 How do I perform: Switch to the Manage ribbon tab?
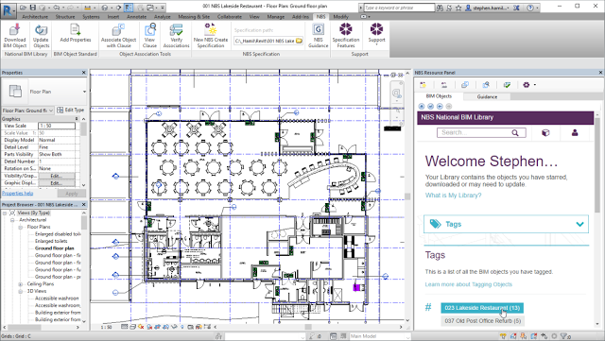[275, 17]
